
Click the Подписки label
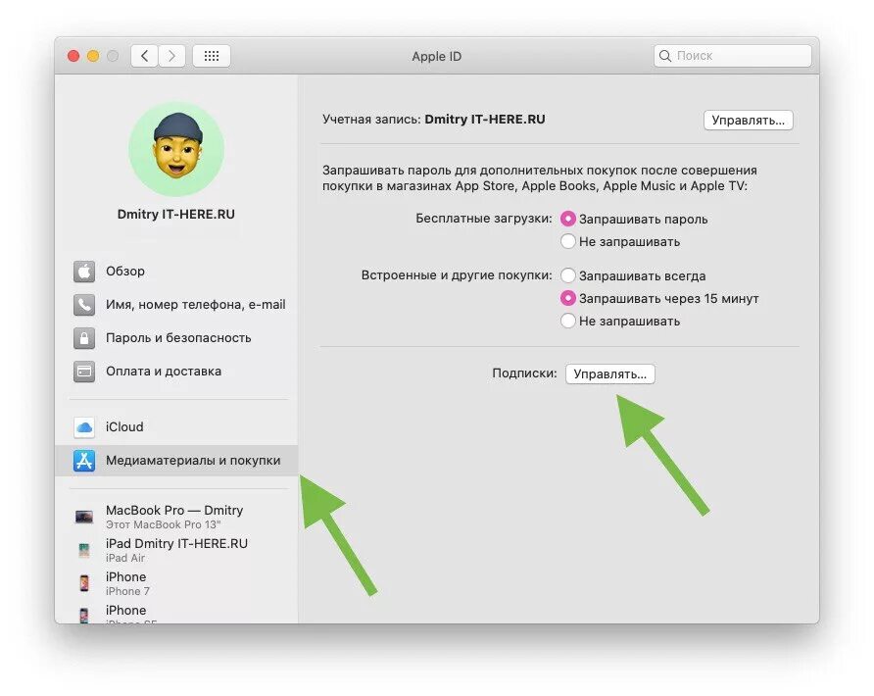[x=524, y=373]
